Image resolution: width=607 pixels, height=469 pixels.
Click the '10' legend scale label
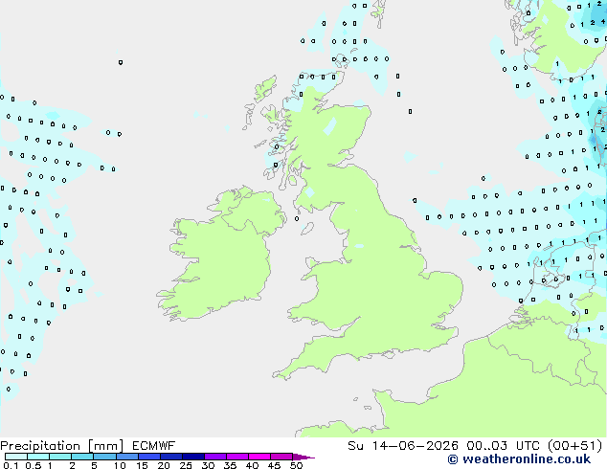[x=120, y=465]
